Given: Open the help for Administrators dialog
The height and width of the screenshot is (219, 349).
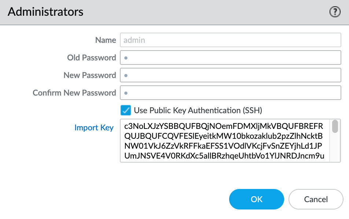Looking at the screenshot, I should coord(334,12).
